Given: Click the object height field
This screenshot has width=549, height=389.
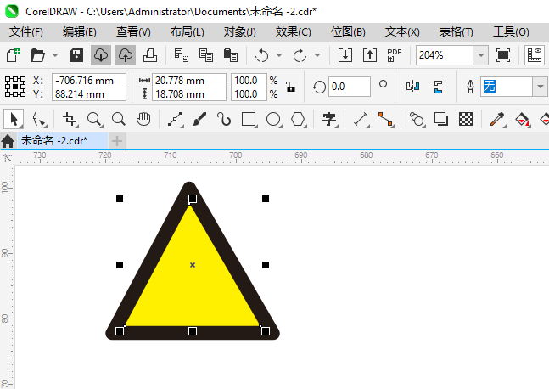Looking at the screenshot, I should pos(189,94).
